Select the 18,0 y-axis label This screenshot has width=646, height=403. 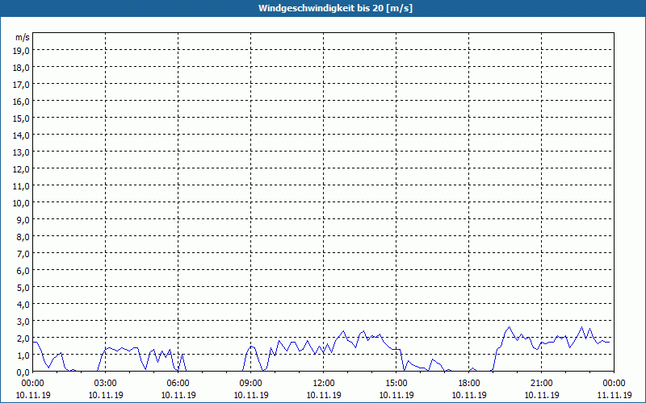tap(21, 67)
